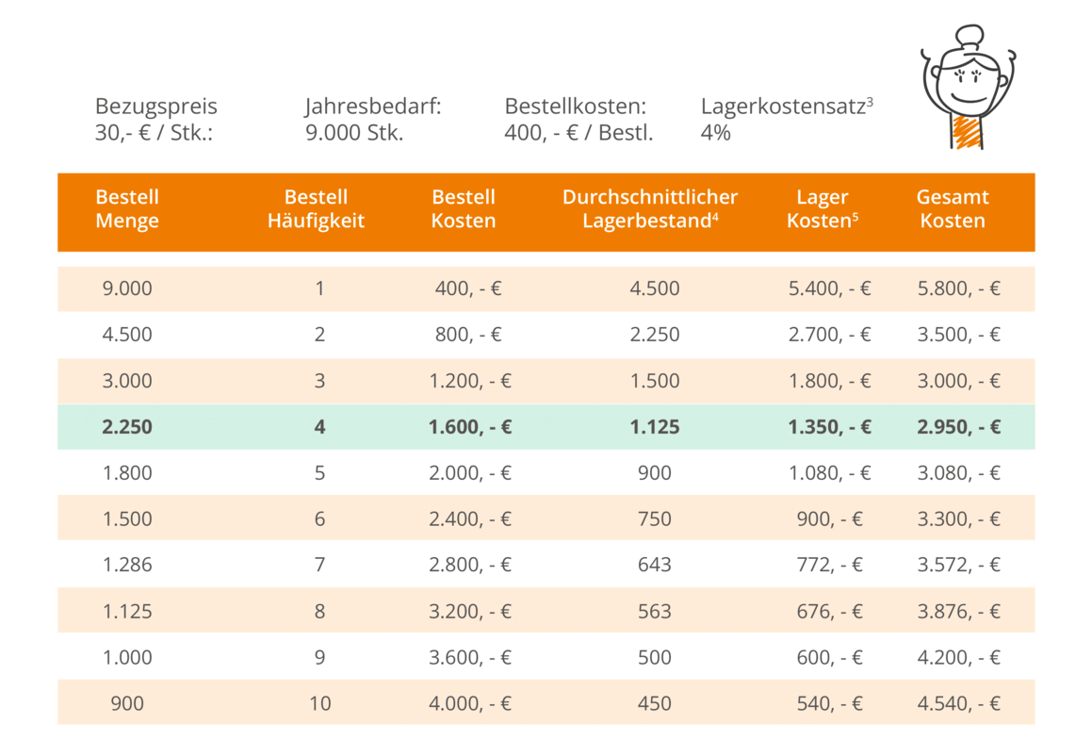Select the Durchschnittlicher Lagerbestand header
Screen dimensions: 1092x756
650,209
